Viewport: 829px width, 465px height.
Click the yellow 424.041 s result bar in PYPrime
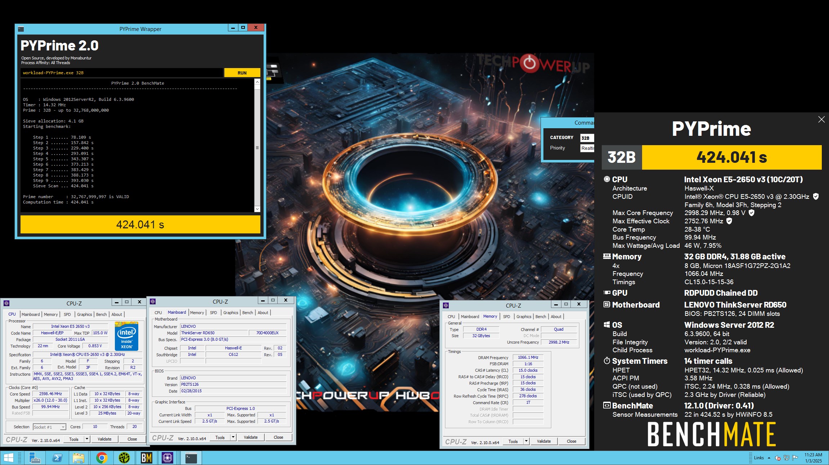pos(140,224)
